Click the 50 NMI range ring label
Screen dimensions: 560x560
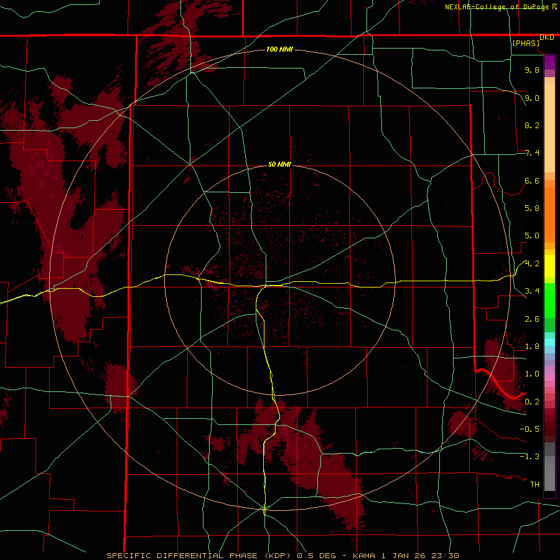(x=279, y=164)
